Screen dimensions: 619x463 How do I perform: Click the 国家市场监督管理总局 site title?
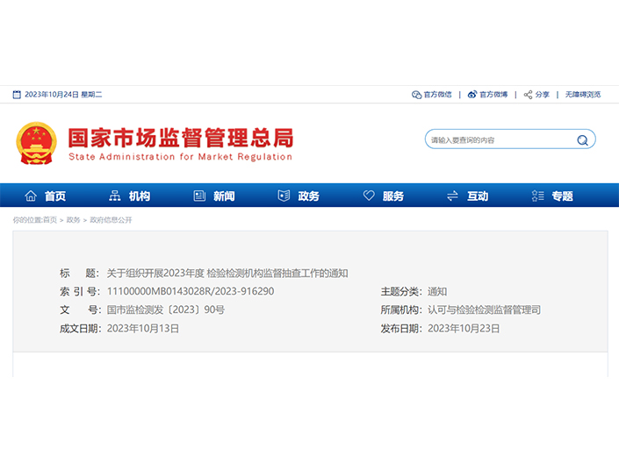(x=180, y=138)
